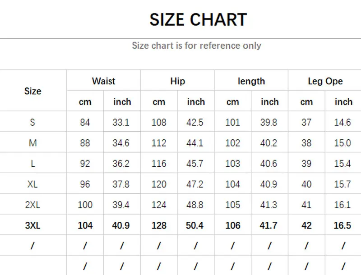Select the XL size row label
This screenshot has width=361, height=275.
32,184
